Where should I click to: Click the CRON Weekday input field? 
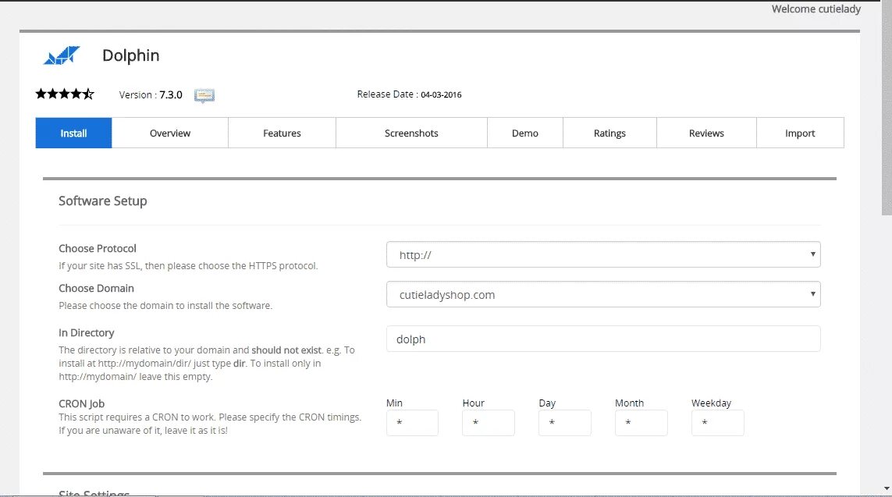pyautogui.click(x=717, y=423)
